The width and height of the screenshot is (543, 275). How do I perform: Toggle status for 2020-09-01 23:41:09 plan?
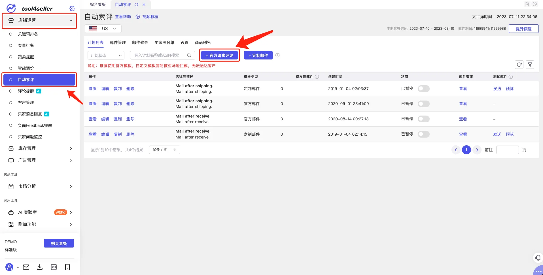[423, 104]
